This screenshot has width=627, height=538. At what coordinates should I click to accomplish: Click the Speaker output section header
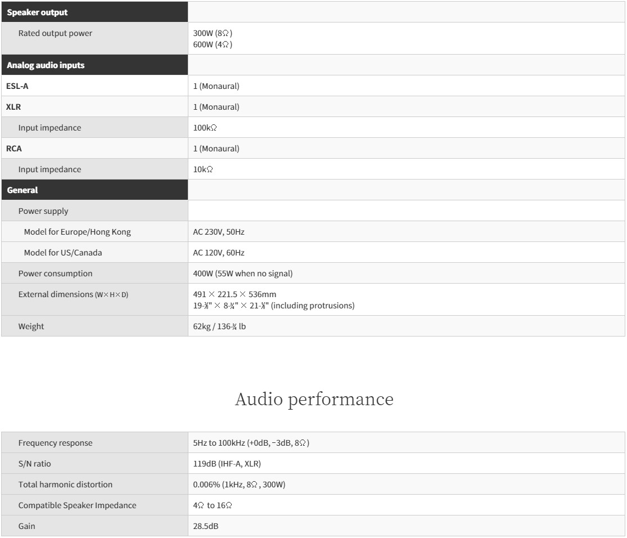pos(37,12)
